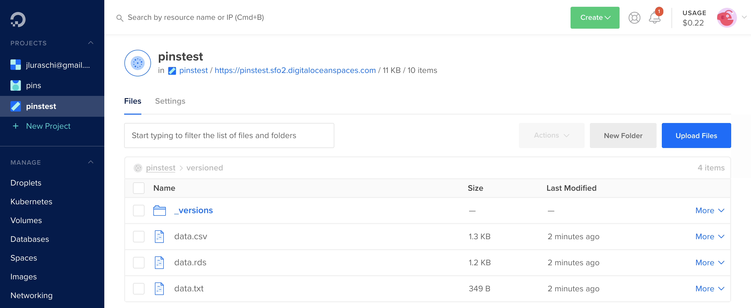Click the New Folder button

[623, 135]
